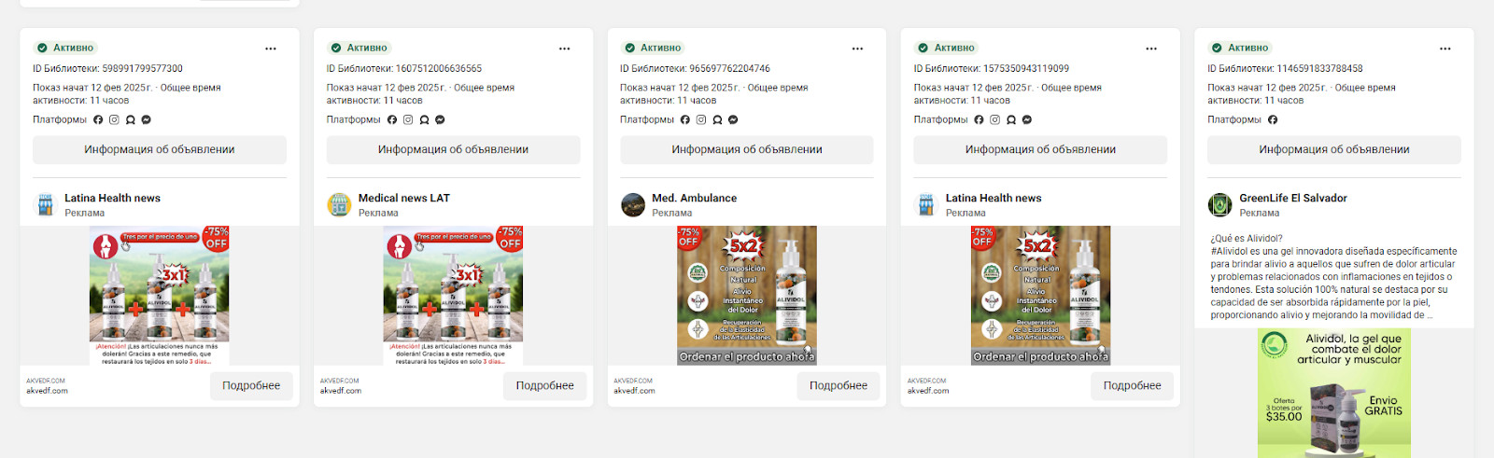Click Подробнее button on Medical news LAT ad
This screenshot has height=458, width=1494.
[545, 386]
